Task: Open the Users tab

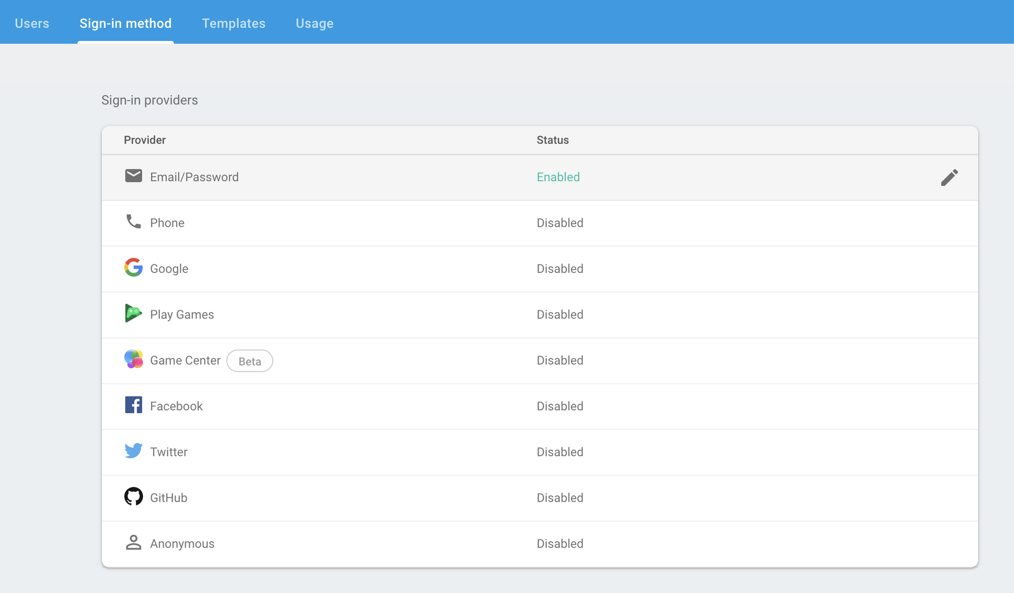Action: [x=32, y=23]
